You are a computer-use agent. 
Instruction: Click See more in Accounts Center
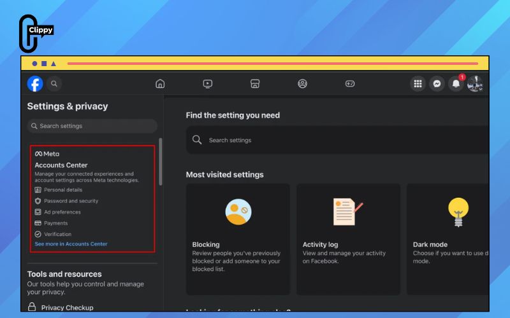pyautogui.click(x=71, y=244)
